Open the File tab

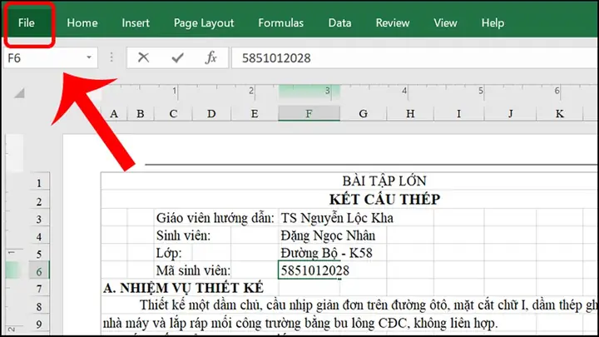tap(27, 23)
